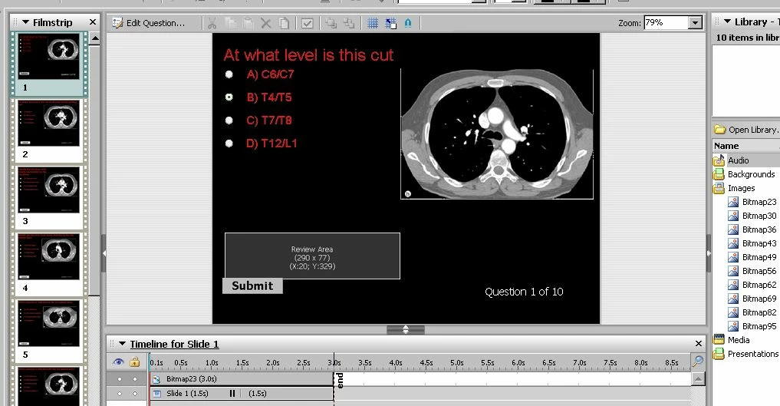Click the Send to back icon
Image resolution: width=780 pixels, height=406 pixels.
(x=349, y=23)
